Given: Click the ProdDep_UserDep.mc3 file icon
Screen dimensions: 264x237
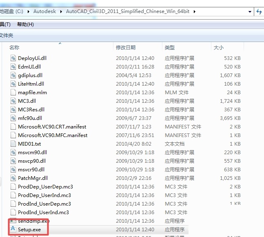Looking at the screenshot, I should (x=13, y=187).
